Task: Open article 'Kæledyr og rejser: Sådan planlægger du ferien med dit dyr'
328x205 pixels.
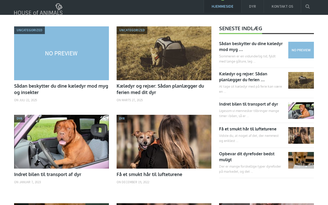Action: pos(160,89)
